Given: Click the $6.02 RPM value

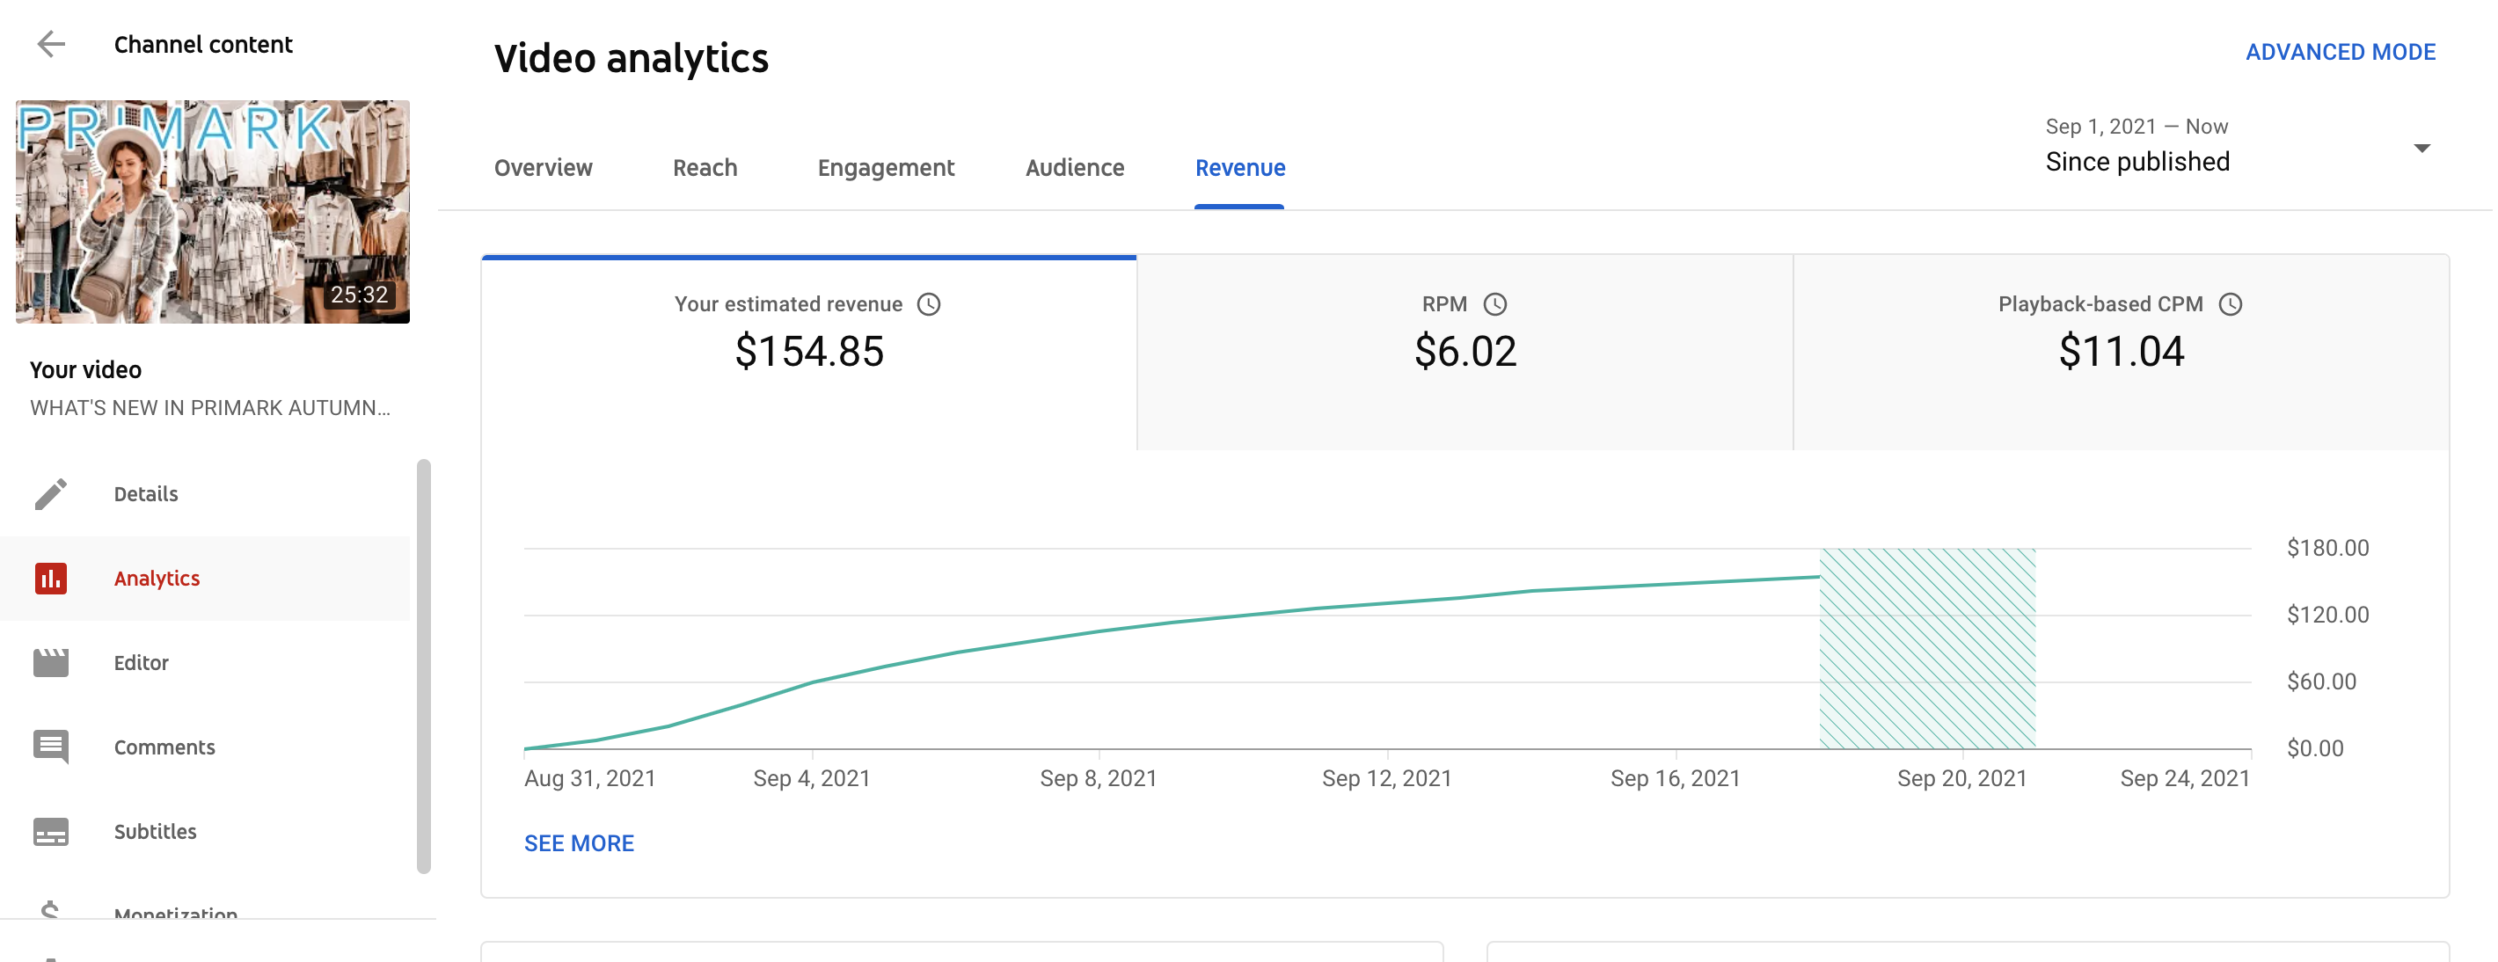Looking at the screenshot, I should [x=1464, y=351].
